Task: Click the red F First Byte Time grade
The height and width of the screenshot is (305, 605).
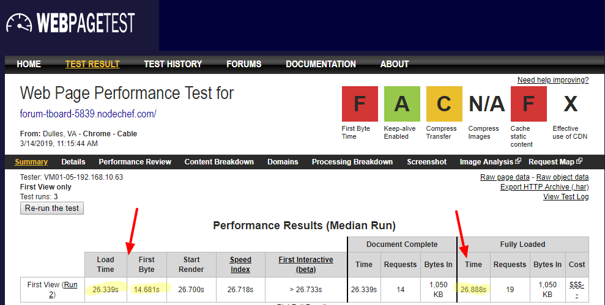Action: point(360,104)
